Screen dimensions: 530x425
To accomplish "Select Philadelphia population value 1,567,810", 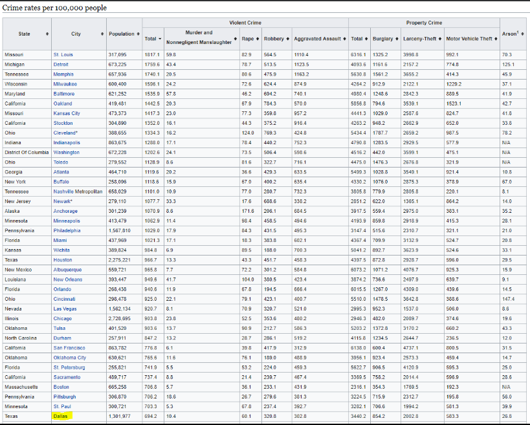I will click(120, 231).
